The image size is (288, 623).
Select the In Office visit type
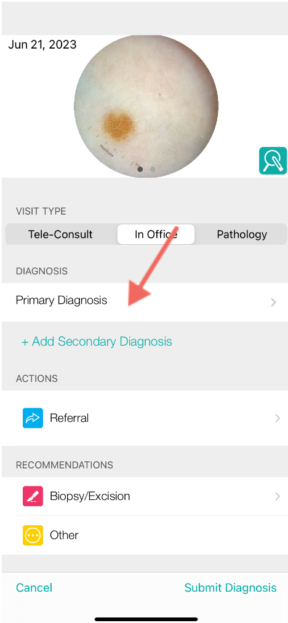[156, 234]
